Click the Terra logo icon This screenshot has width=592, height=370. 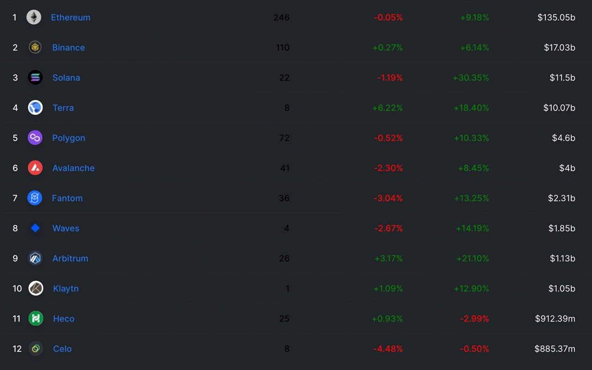click(x=35, y=108)
